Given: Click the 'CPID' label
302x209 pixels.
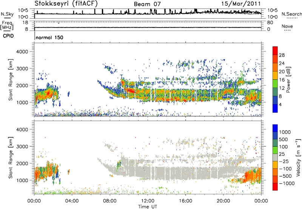Looking at the screenshot, I should point(8,36).
